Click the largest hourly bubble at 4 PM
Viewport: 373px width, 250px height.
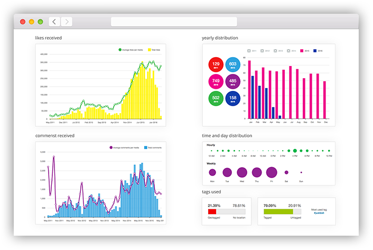[x=295, y=151]
